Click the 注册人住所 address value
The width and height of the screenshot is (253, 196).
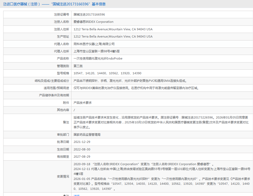coord(113,29)
